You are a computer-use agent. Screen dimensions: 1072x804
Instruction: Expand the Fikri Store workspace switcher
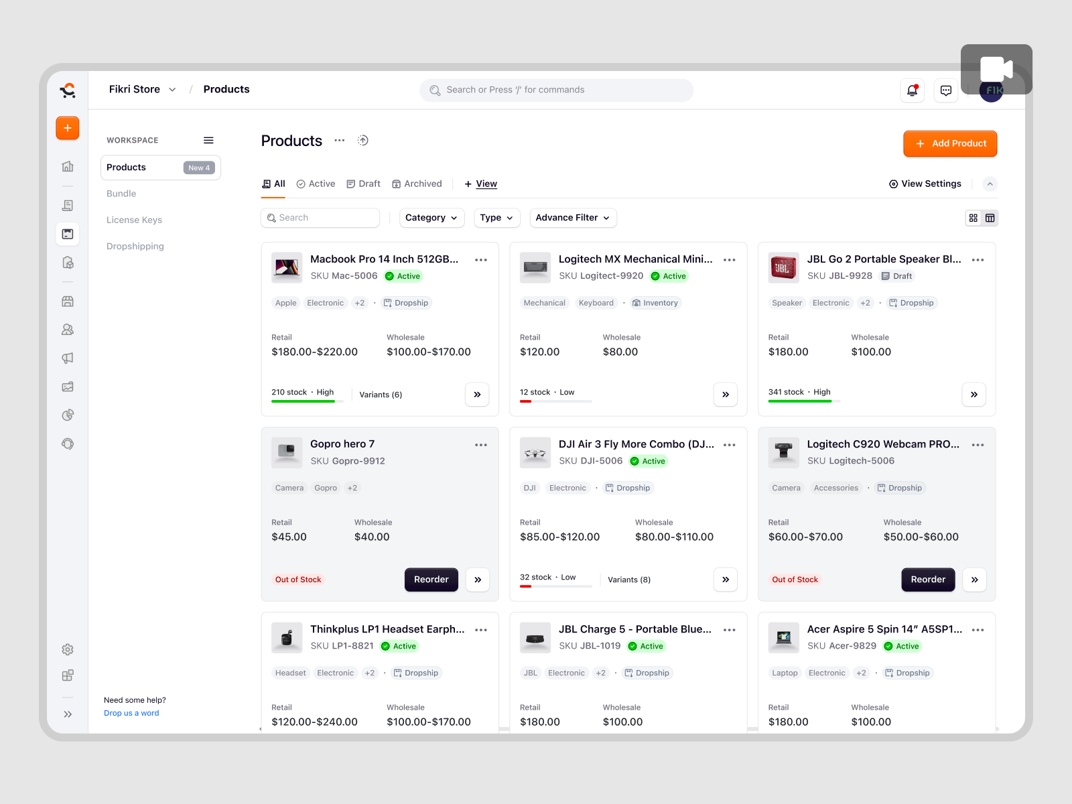coord(142,89)
